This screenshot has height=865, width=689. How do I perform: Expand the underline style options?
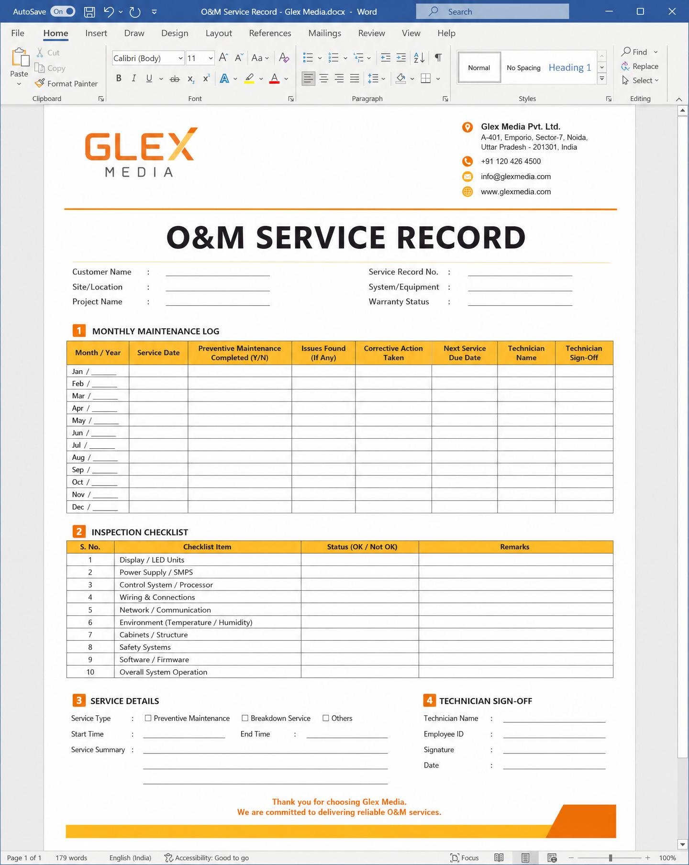[161, 79]
